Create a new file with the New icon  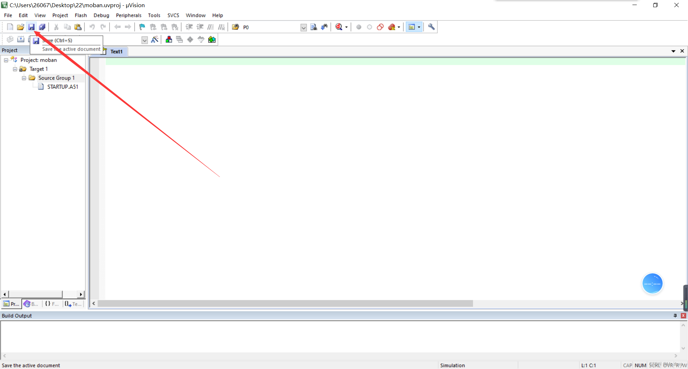[10, 27]
